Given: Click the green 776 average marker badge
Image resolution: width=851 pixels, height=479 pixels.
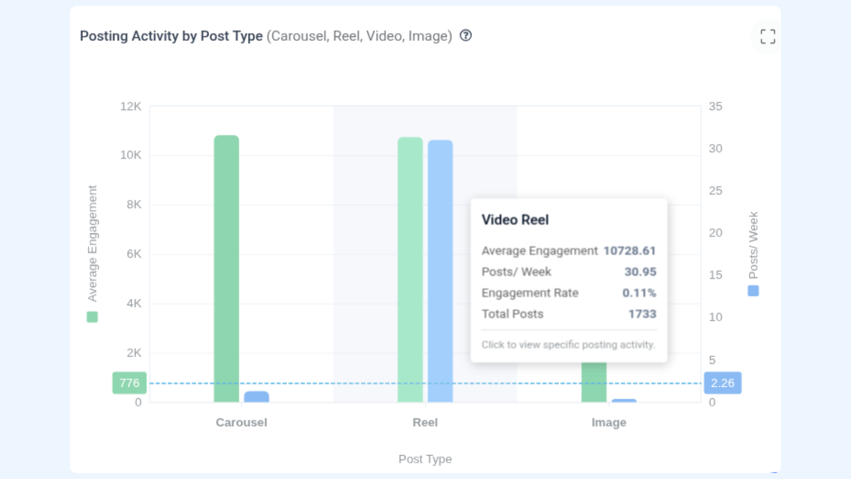Looking at the screenshot, I should point(129,383).
